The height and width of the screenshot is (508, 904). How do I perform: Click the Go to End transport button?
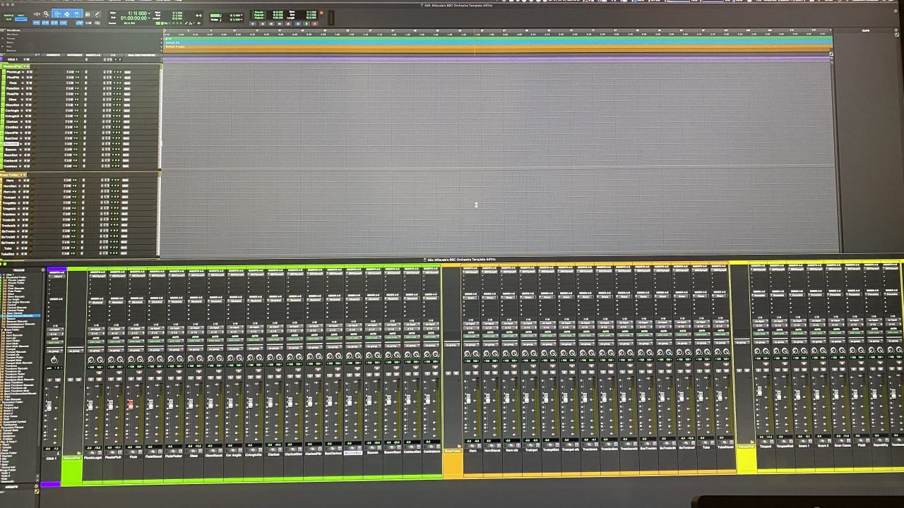coord(288,23)
